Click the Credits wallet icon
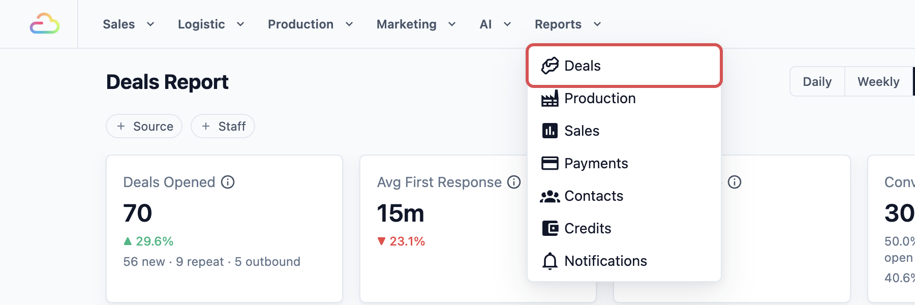 [x=550, y=228]
